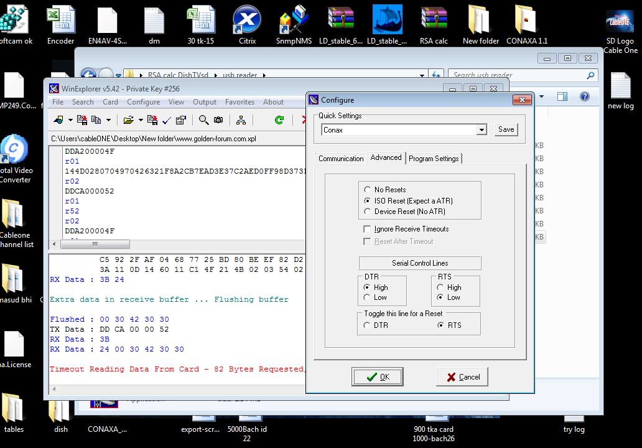Screen dimensions: 642x448
Task: Click the Serial Control Lines label button
Action: click(x=420, y=263)
